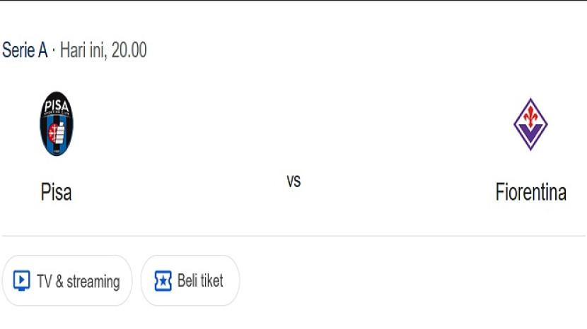This screenshot has width=587, height=329.
Task: Click the divider line below the teams
Action: click(293, 236)
